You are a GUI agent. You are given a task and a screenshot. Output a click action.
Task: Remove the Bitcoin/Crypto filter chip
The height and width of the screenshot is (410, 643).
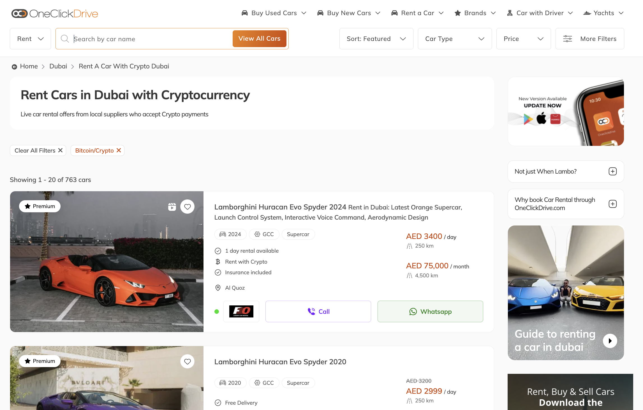[x=119, y=150]
